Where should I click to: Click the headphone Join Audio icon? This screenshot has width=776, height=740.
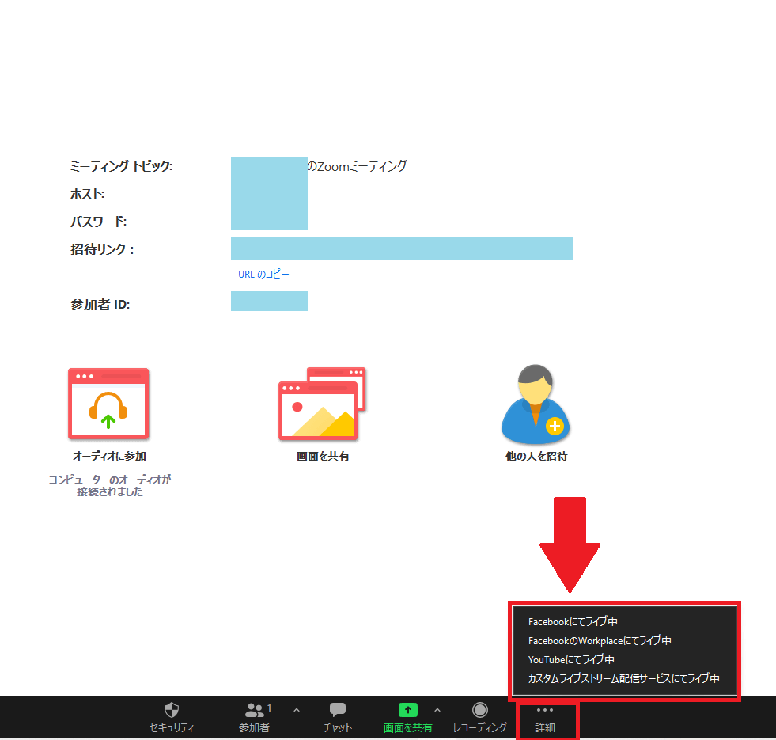pyautogui.click(x=108, y=404)
